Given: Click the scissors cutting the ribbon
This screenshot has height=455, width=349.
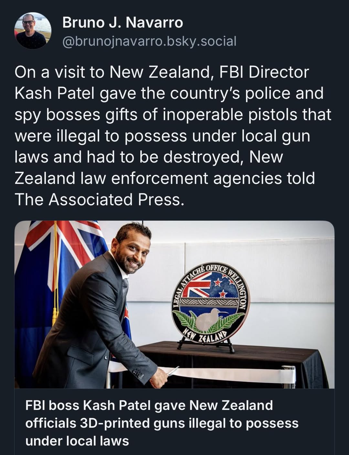Looking at the screenshot, I should [x=173, y=371].
